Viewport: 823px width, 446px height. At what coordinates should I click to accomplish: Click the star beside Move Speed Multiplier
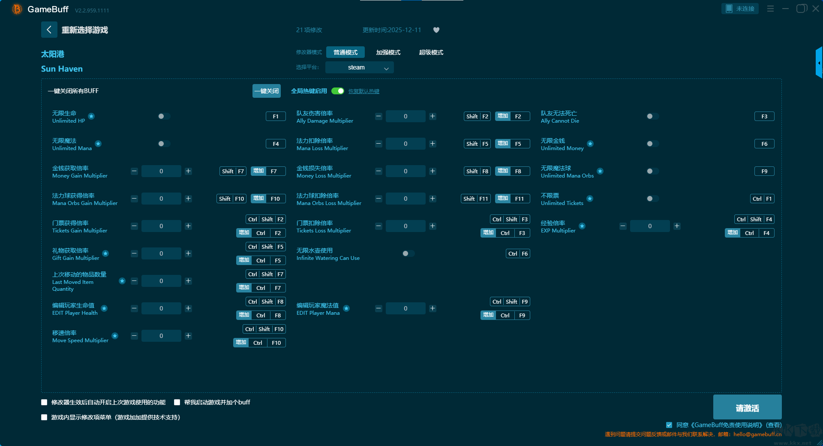coord(115,336)
